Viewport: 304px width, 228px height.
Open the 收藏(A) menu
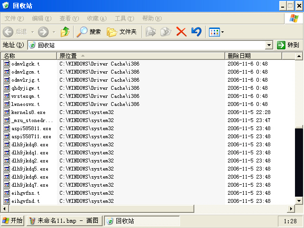click(x=97, y=19)
